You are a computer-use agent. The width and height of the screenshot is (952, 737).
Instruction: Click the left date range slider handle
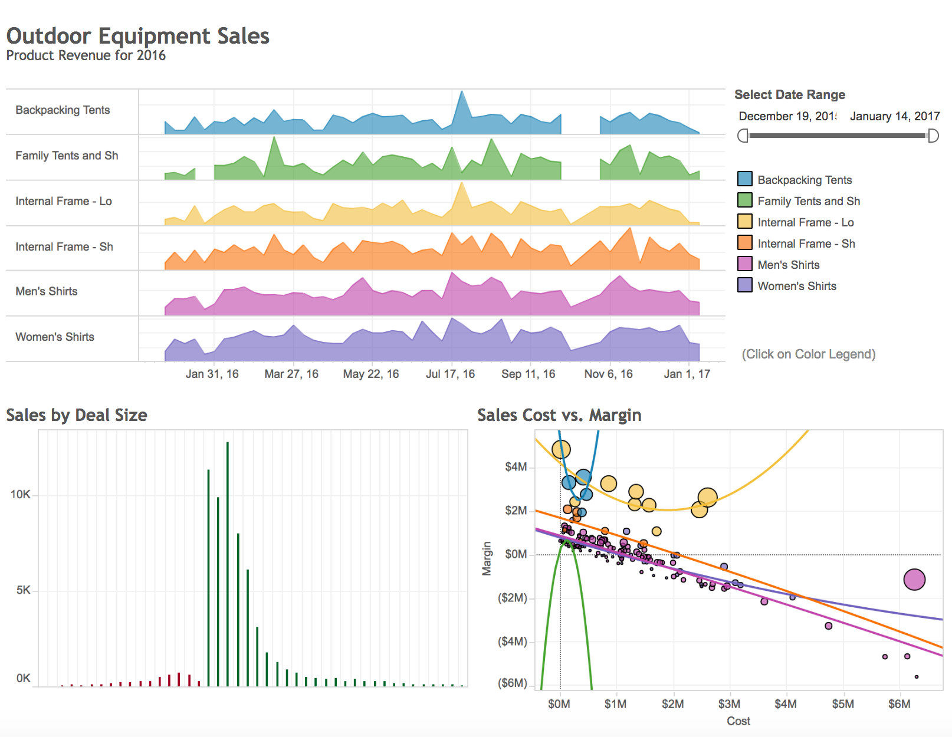[743, 136]
